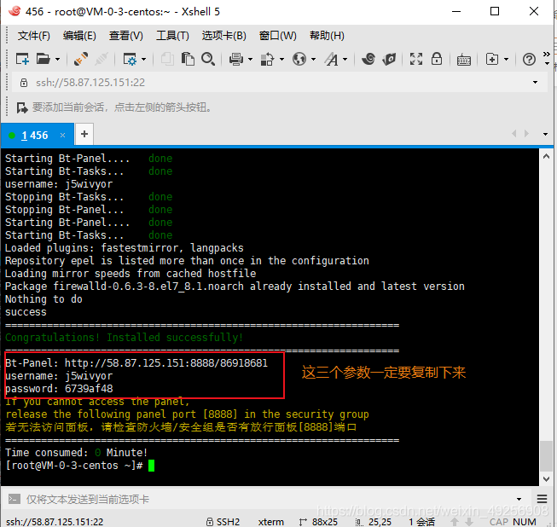Open compose bar target dropdown
557x527 pixels.
click(519, 500)
